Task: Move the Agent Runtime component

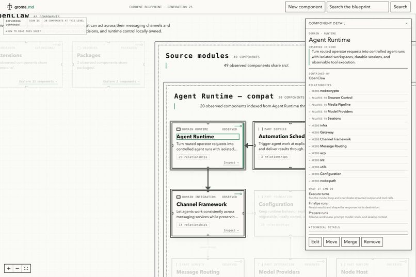Action: pyautogui.click(x=331, y=242)
